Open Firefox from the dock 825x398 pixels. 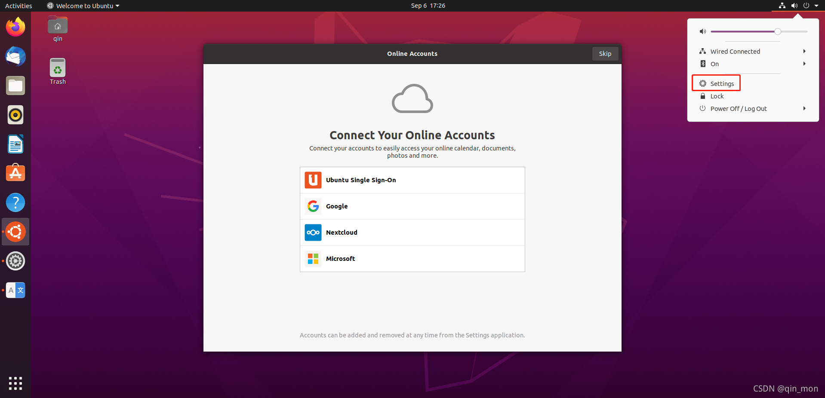15,27
